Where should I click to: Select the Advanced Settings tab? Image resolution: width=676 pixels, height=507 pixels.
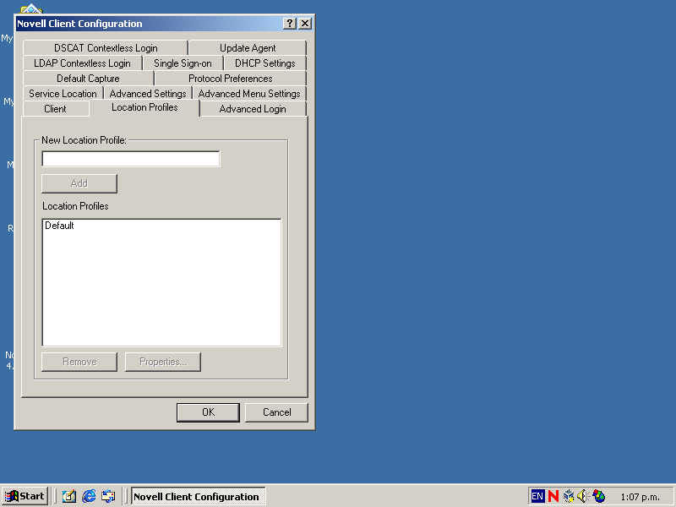(148, 93)
